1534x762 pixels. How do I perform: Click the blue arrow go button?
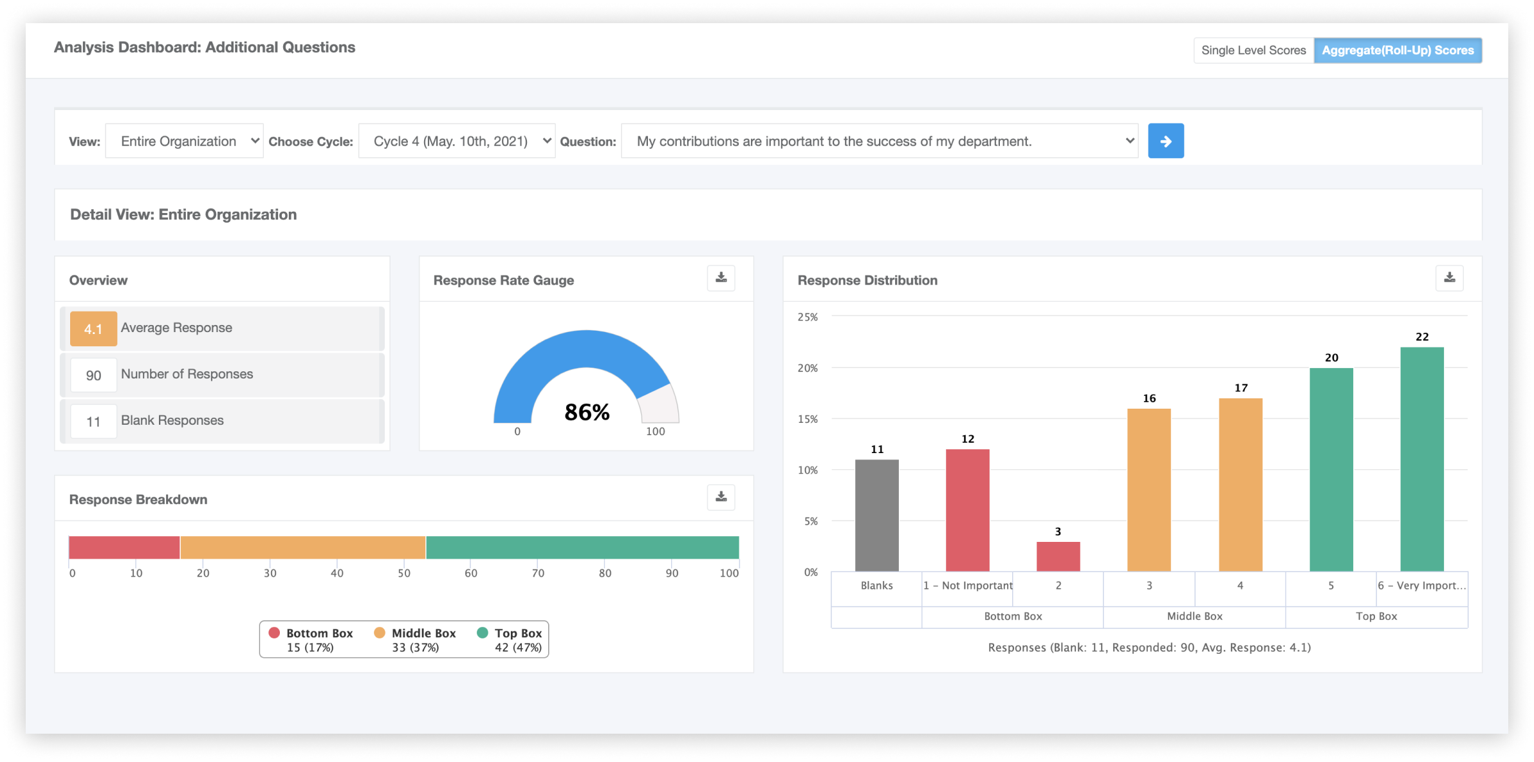click(x=1165, y=141)
